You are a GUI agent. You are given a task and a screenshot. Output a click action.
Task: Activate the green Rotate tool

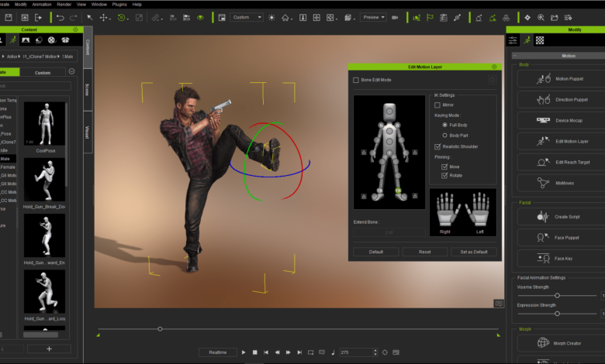tap(121, 17)
